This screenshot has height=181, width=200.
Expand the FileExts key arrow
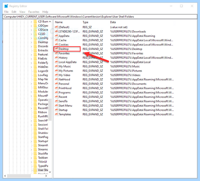(31, 59)
